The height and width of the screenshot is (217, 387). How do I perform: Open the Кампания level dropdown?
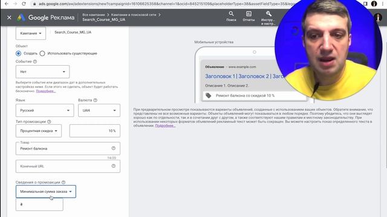(x=31, y=33)
